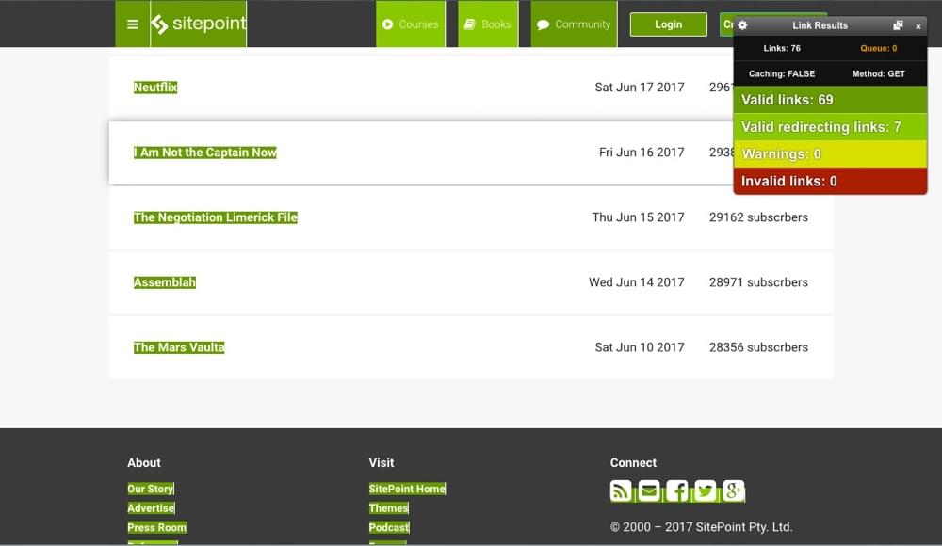The width and height of the screenshot is (942, 546).
Task: Click the email newsletter icon
Action: click(649, 490)
